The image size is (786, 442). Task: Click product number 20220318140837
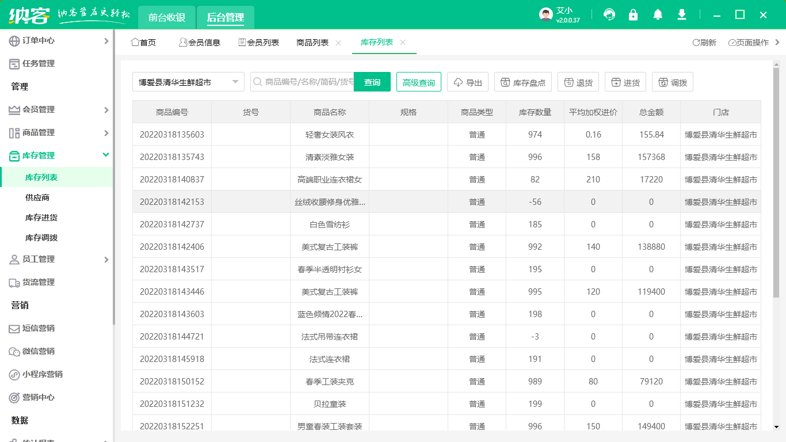click(x=172, y=180)
